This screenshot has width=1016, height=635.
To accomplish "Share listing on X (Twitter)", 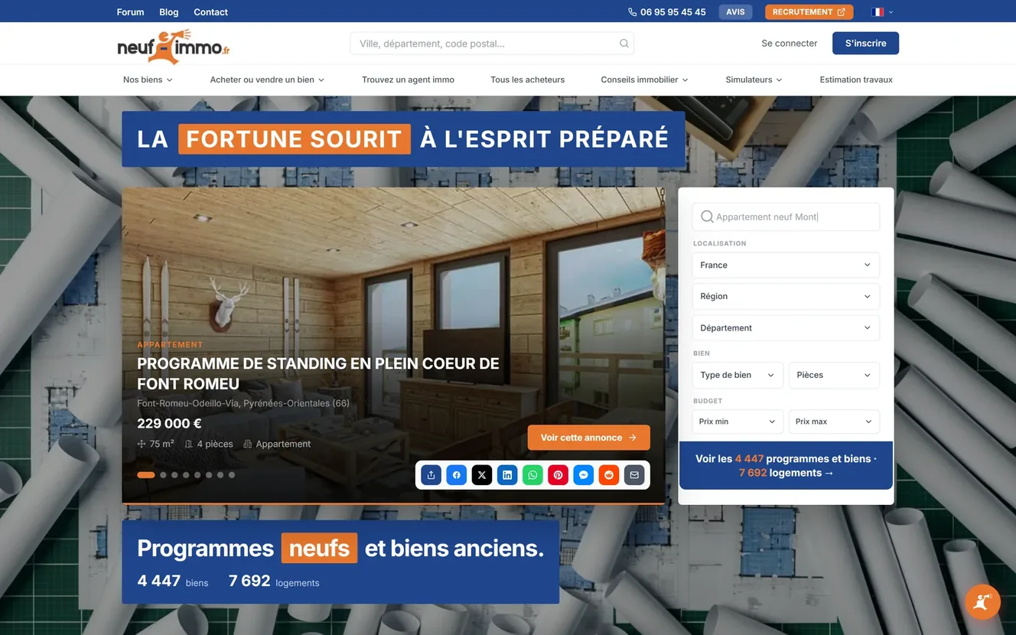I will tap(482, 475).
